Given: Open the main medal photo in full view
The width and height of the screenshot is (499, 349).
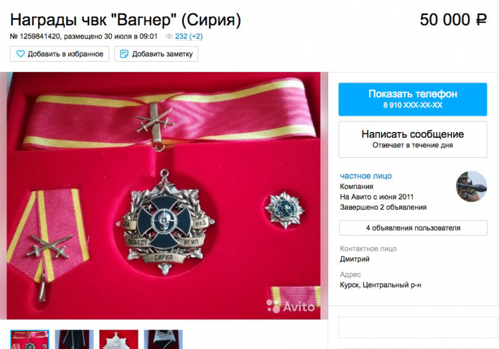Looking at the screenshot, I should point(164,196).
